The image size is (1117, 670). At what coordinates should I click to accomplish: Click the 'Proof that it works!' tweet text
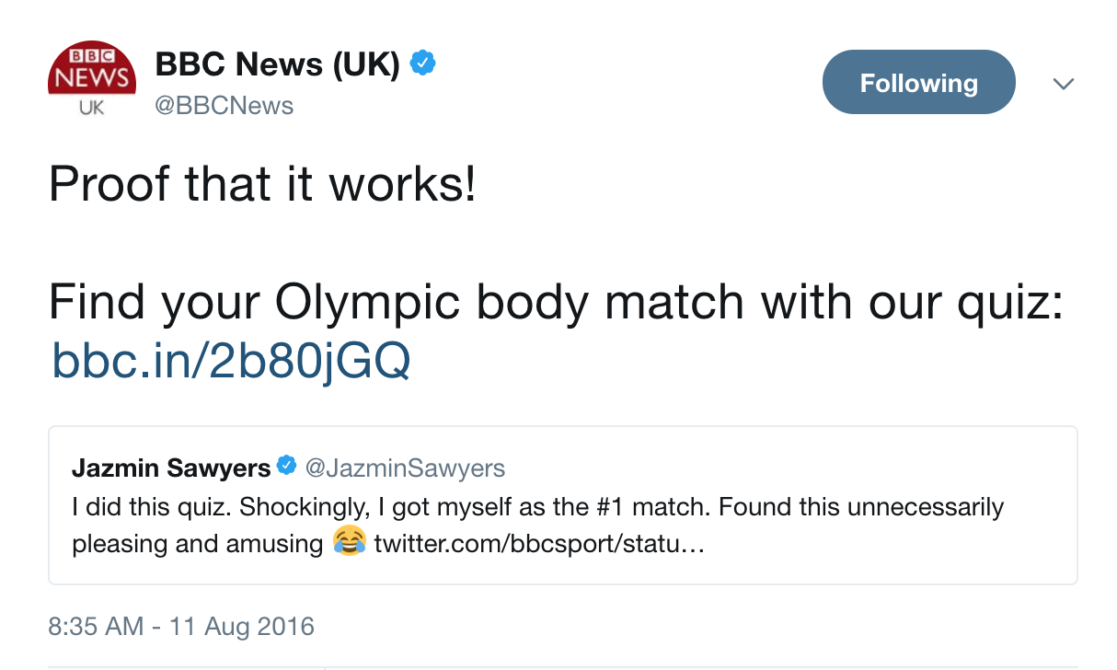[x=263, y=183]
